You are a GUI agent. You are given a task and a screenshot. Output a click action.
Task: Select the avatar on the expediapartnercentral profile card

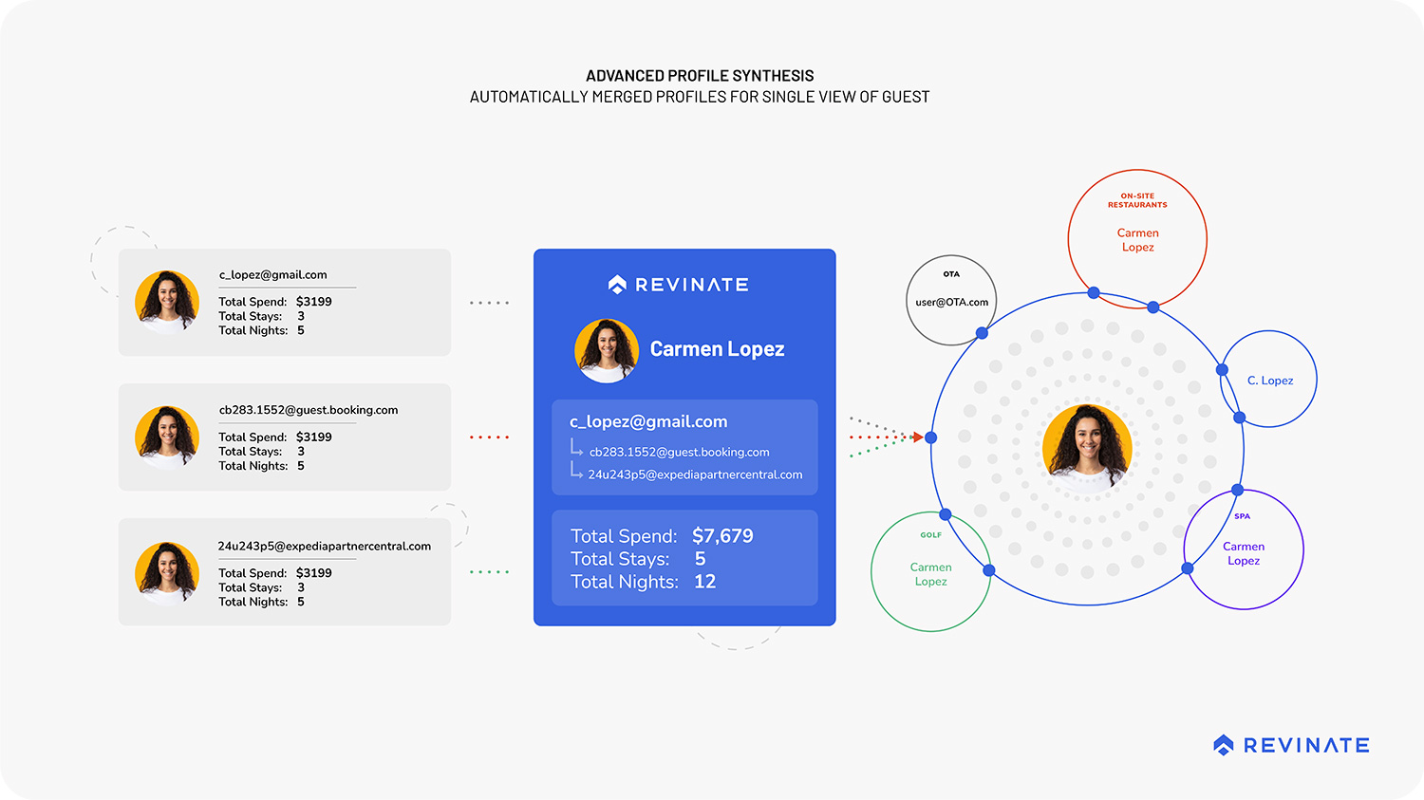point(167,573)
